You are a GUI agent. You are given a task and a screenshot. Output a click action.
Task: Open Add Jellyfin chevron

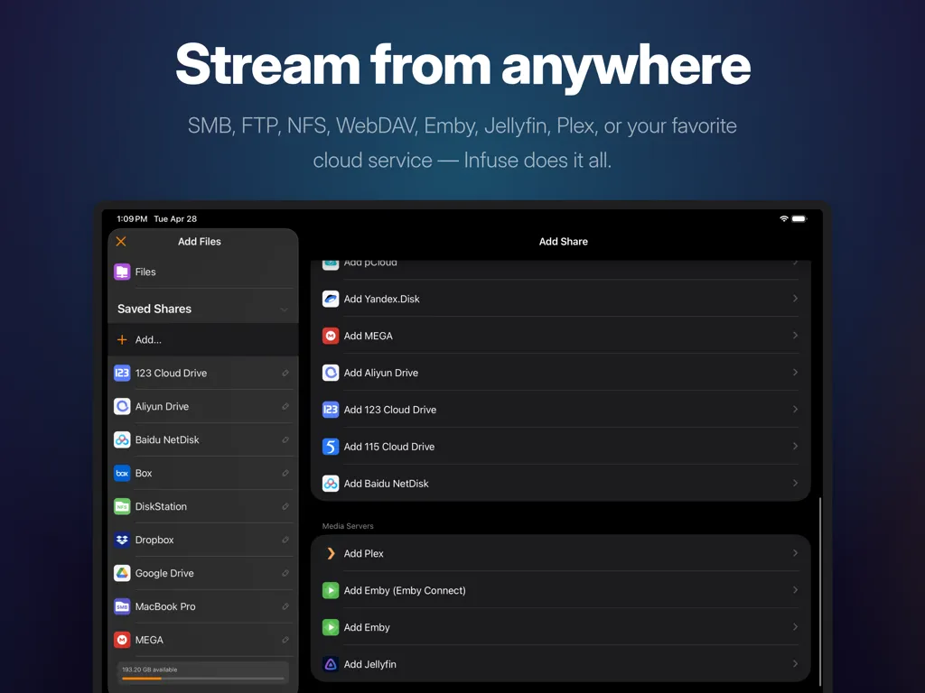[795, 664]
